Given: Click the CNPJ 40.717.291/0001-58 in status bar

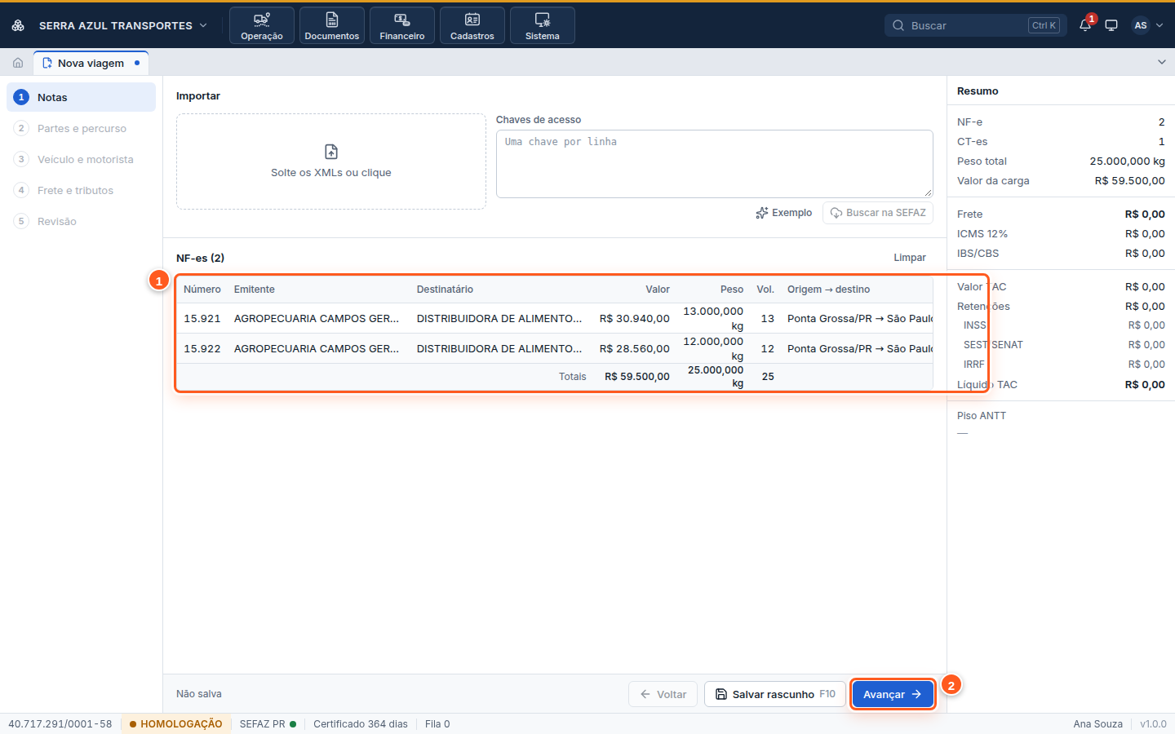Looking at the screenshot, I should (60, 724).
